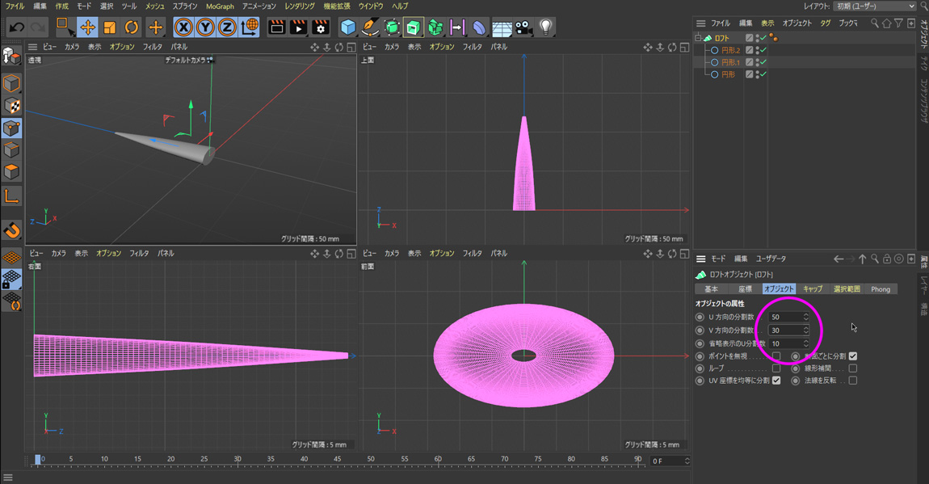Click frame 50 on the timeline ruler

click(x=371, y=460)
